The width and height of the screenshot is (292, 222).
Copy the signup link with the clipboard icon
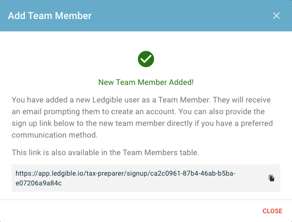tap(272, 178)
